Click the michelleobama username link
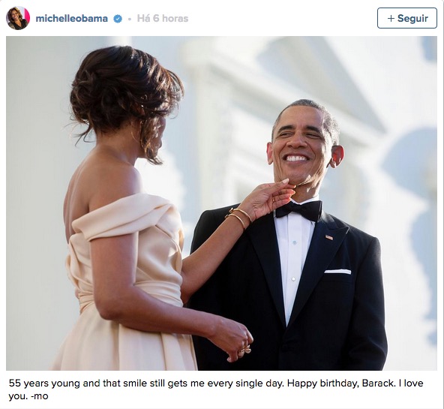The image size is (444, 409). point(72,19)
